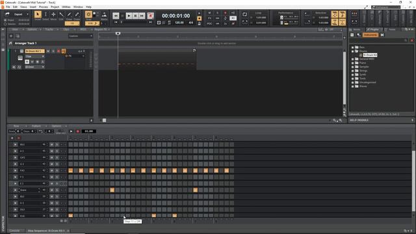Click the browser search field
This screenshot has height=234, width=416.
coord(379,40)
